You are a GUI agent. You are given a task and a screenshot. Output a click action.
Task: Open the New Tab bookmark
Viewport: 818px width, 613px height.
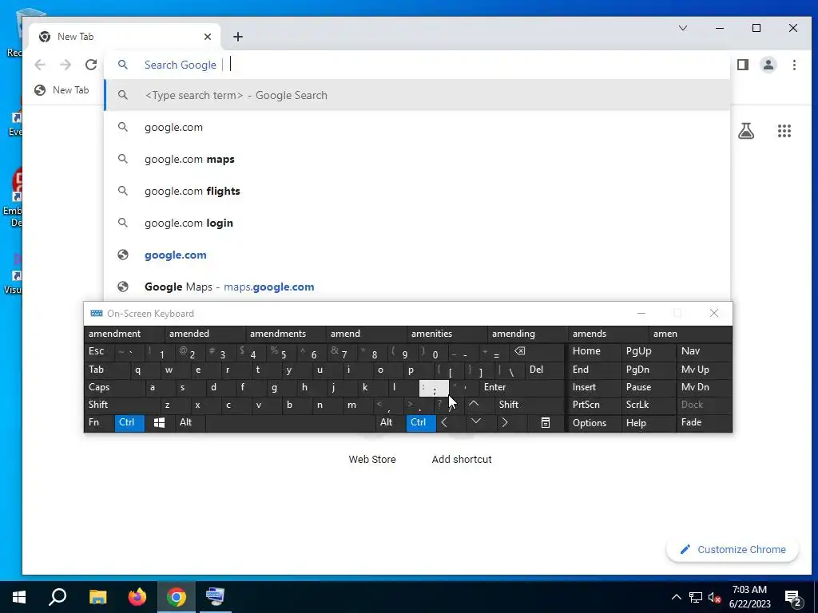coord(62,90)
